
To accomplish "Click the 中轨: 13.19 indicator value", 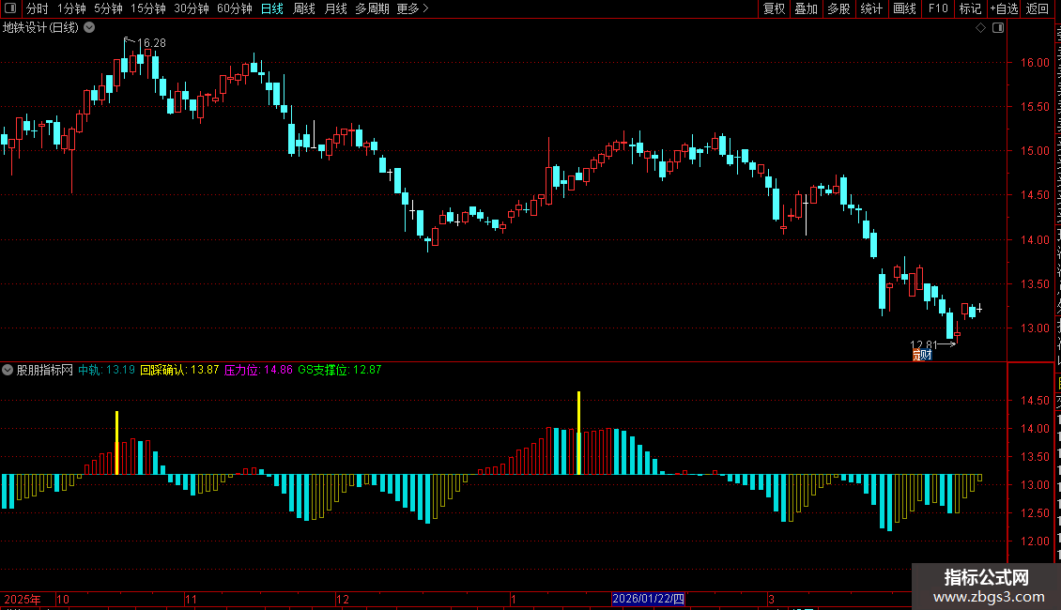I will pos(106,370).
